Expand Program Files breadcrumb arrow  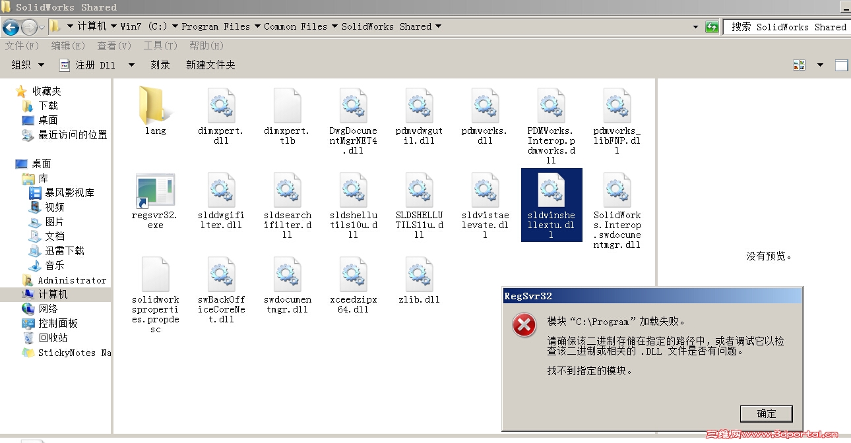point(257,26)
